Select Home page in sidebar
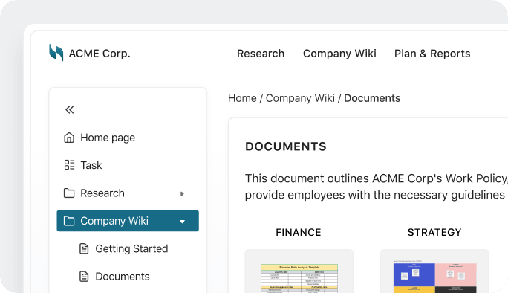 click(108, 138)
